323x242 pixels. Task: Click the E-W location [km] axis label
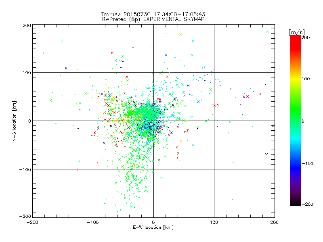tap(153, 227)
